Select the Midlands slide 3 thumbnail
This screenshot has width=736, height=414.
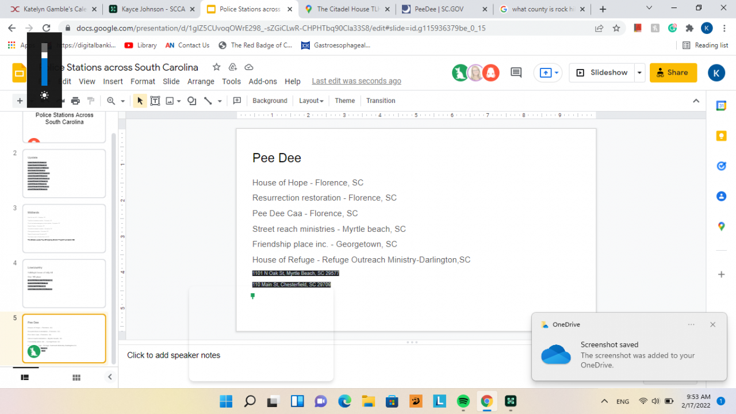pyautogui.click(x=64, y=228)
